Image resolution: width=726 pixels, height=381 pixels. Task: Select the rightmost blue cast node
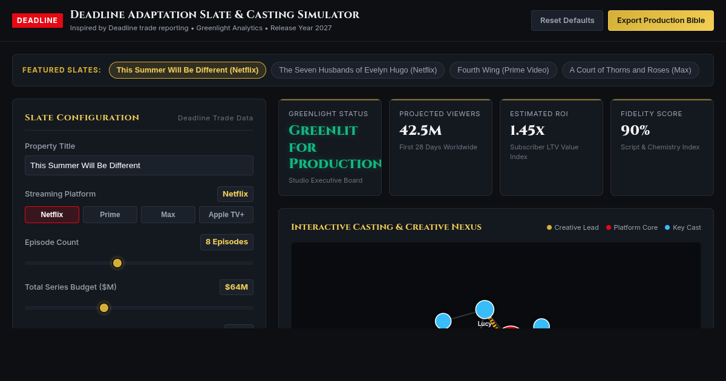(541, 324)
